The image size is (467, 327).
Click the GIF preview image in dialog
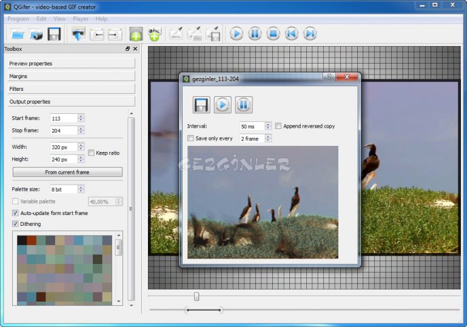point(263,202)
